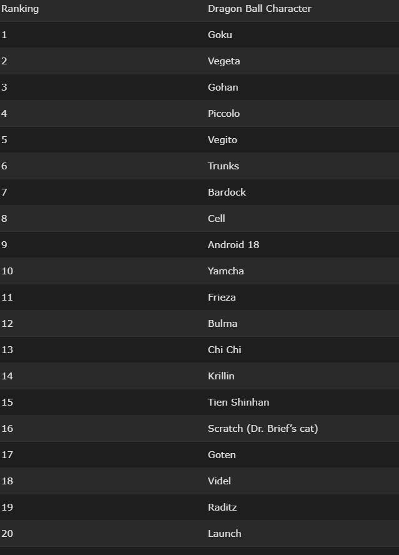Select the Goku entry
399x555 pixels.
tap(220, 35)
